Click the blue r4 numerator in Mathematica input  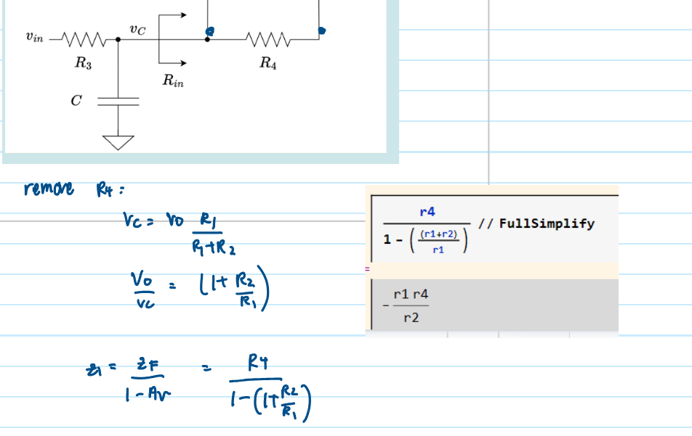[x=427, y=212]
